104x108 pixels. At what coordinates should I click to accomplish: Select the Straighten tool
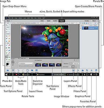pos(9,60)
